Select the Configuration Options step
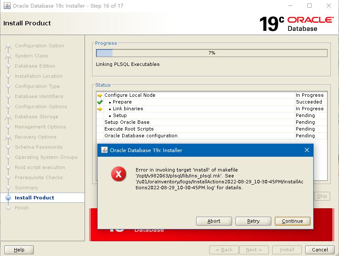Viewport: 339px width, 256px height. click(41, 106)
